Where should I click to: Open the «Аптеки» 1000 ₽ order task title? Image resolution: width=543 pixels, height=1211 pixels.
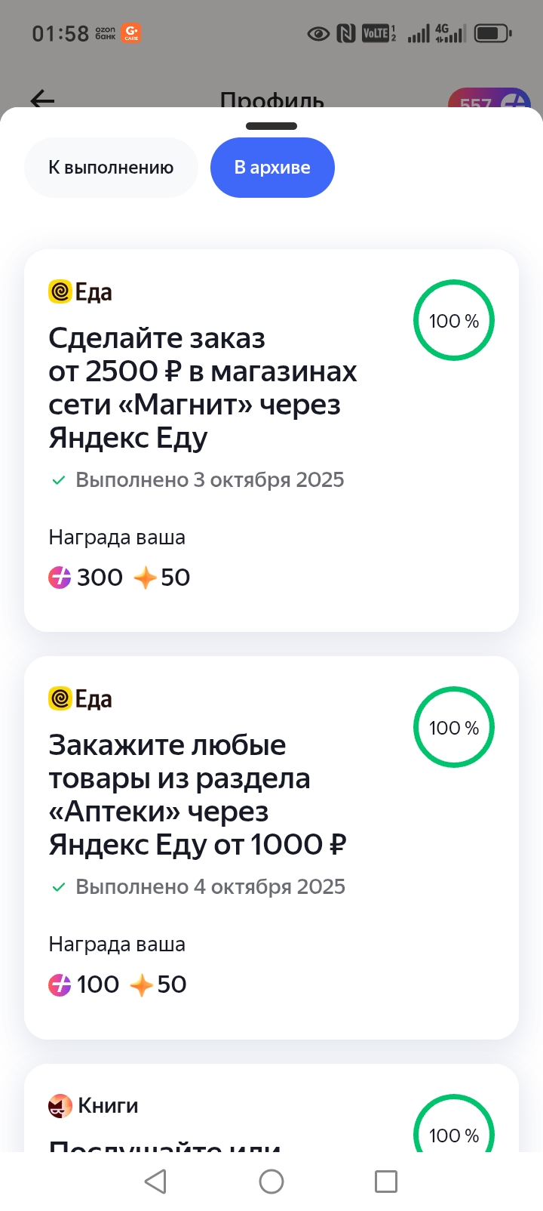(198, 795)
